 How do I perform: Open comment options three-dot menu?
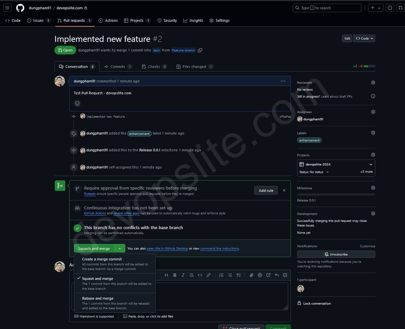pos(283,81)
